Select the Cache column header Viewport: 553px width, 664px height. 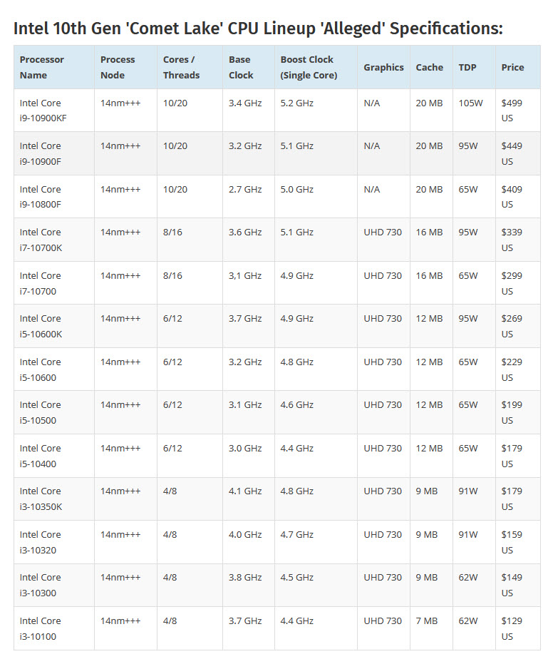429,67
